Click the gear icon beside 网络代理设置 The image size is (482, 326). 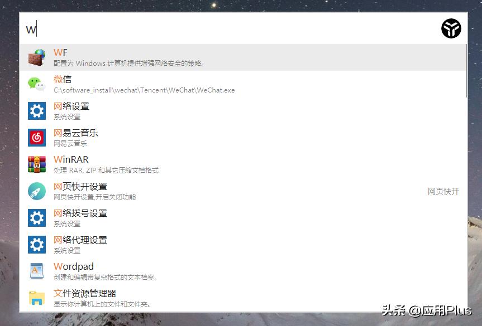tap(36, 244)
